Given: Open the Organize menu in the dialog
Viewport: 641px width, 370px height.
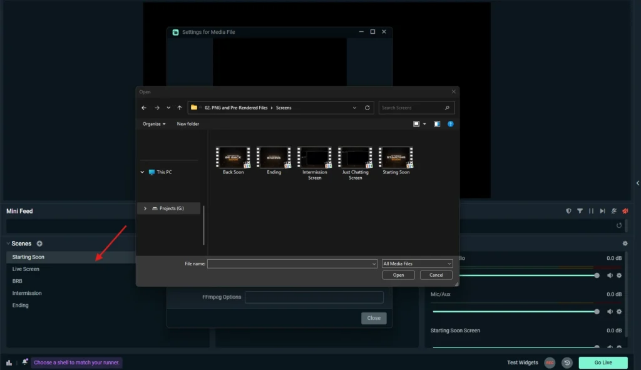Looking at the screenshot, I should point(153,123).
